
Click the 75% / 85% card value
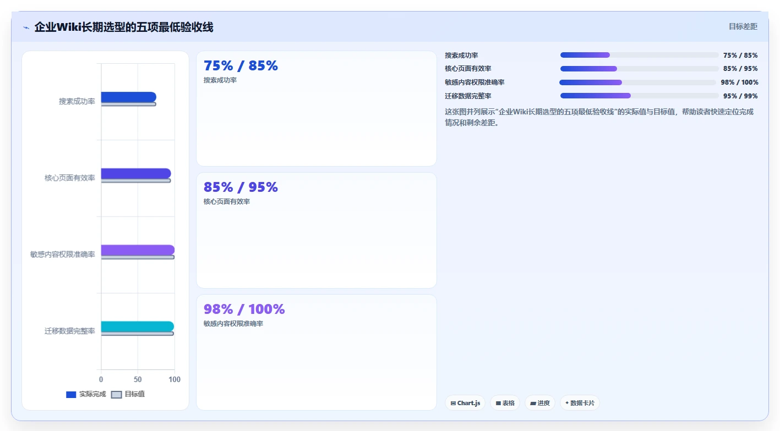pos(241,66)
